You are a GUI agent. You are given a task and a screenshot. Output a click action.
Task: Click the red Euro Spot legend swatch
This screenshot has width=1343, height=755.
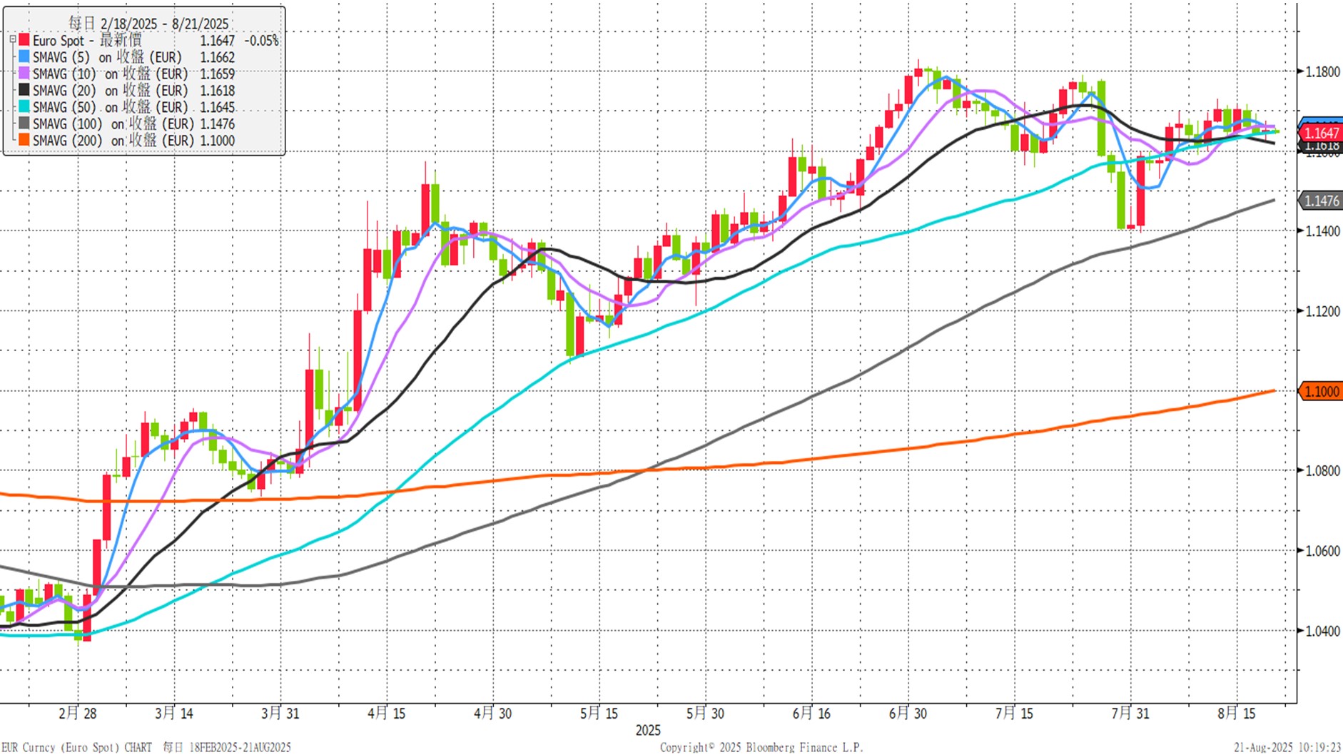coord(24,40)
